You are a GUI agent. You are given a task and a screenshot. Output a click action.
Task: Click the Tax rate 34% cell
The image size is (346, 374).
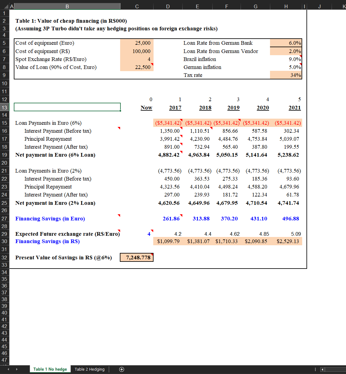point(286,75)
